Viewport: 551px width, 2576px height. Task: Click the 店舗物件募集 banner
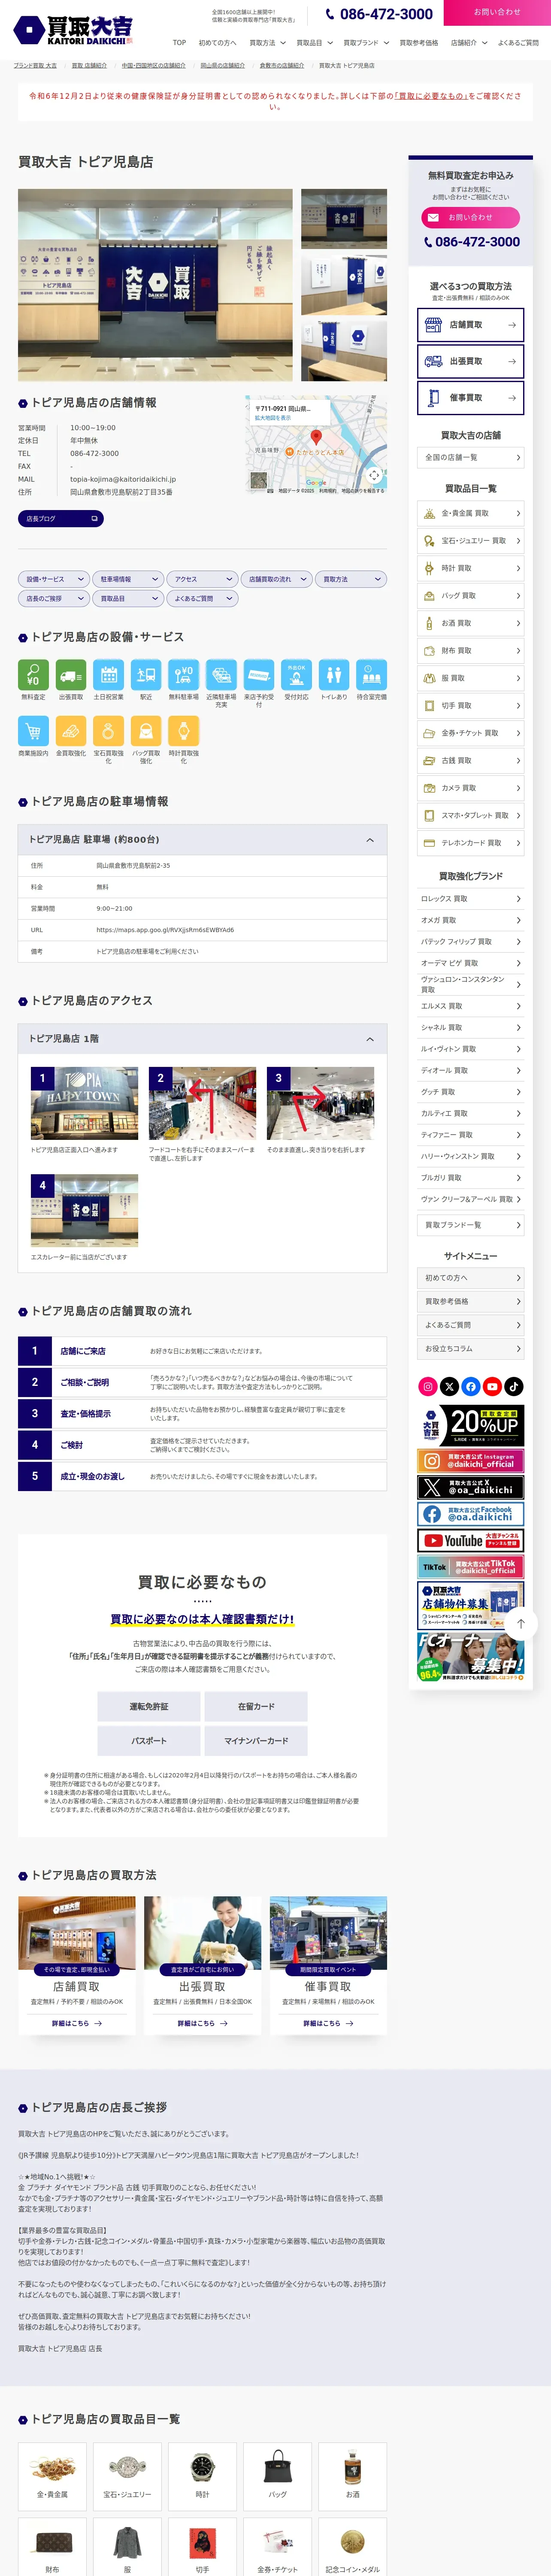470,1605
